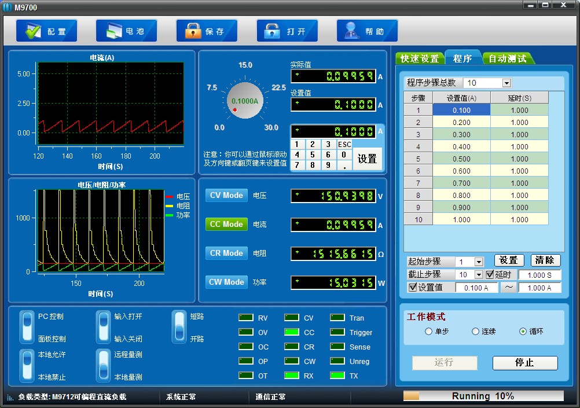Click the CW Mode button
The image size is (580, 408).
point(226,282)
